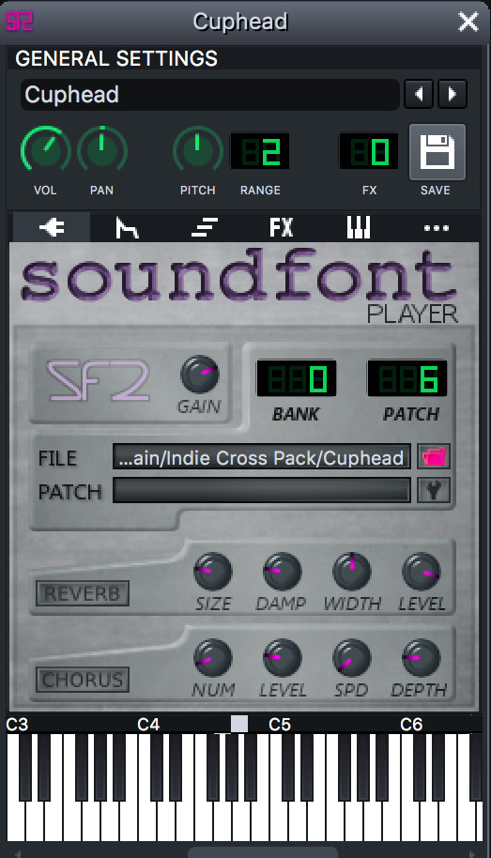Open the plugin tab with plug icon

52,227
